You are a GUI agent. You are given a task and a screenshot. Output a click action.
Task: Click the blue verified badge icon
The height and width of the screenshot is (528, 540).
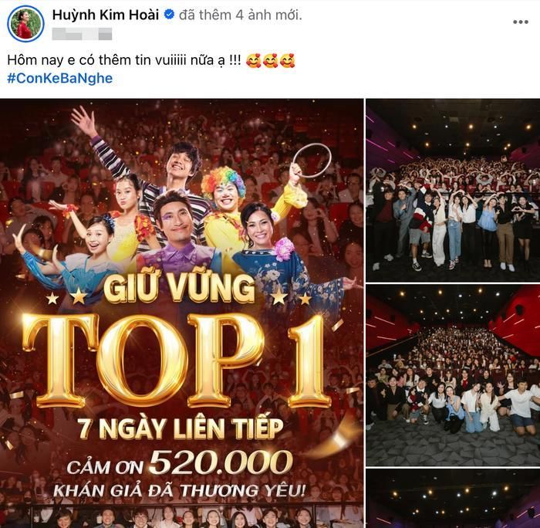tap(169, 15)
